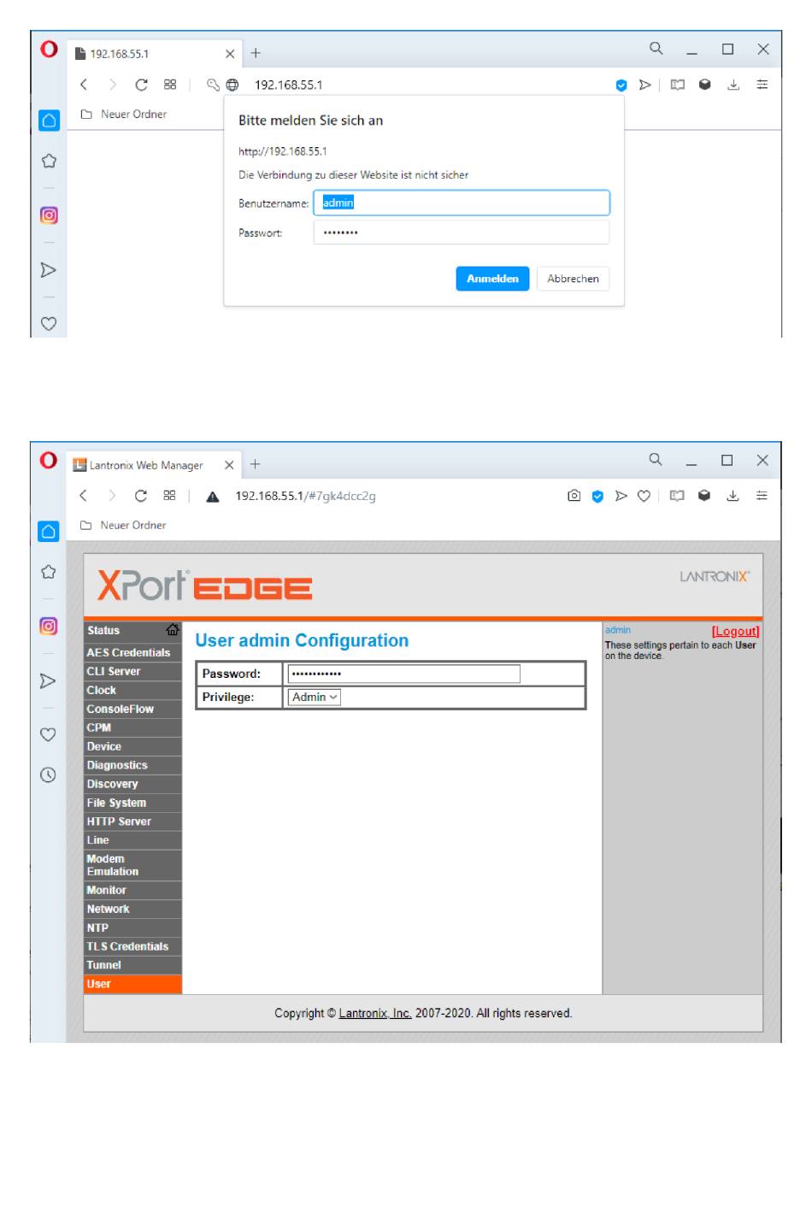Open the TLS Credentials menu item

point(127,946)
